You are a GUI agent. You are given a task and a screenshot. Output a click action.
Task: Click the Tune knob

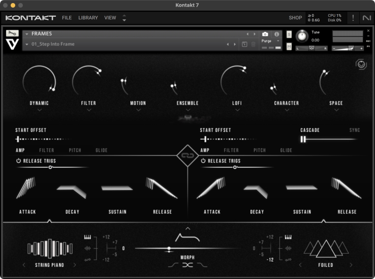point(302,37)
